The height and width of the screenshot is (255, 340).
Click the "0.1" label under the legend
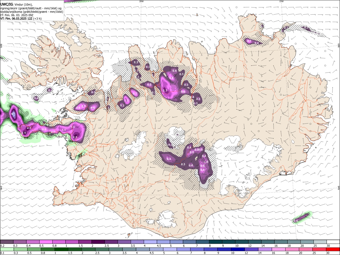tap(2, 253)
